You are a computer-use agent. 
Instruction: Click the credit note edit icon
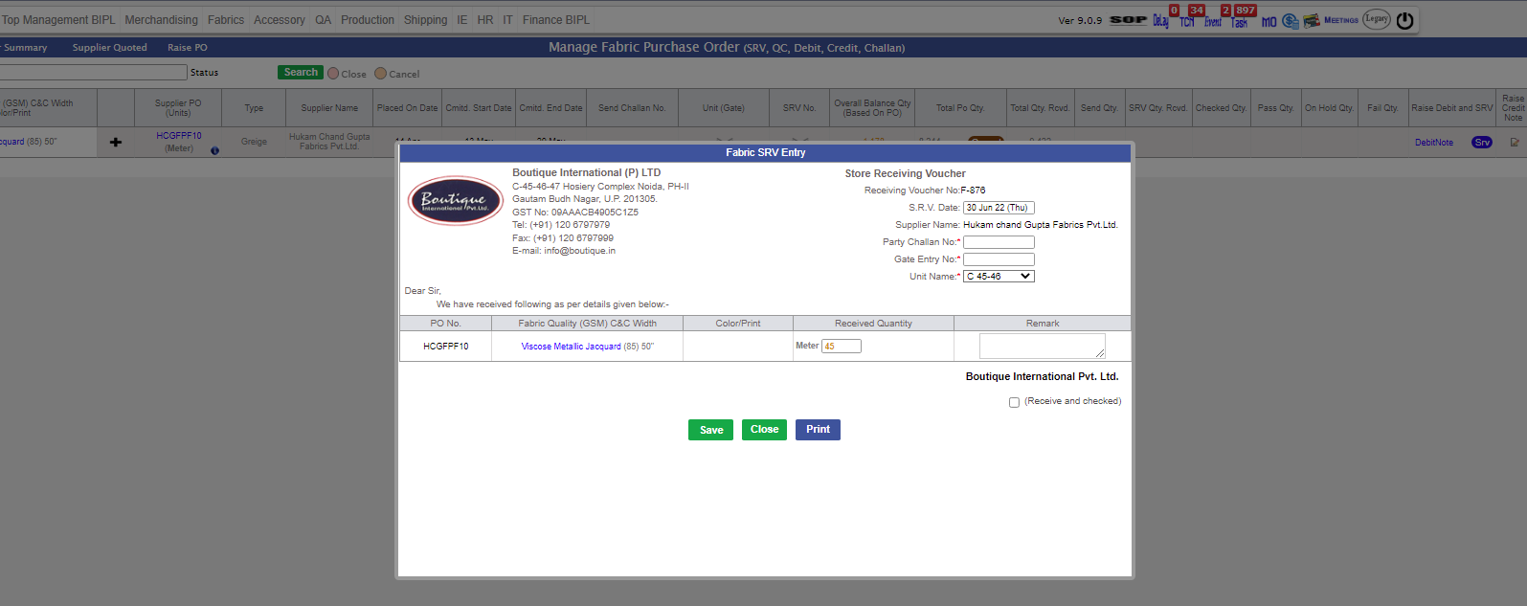point(1515,143)
